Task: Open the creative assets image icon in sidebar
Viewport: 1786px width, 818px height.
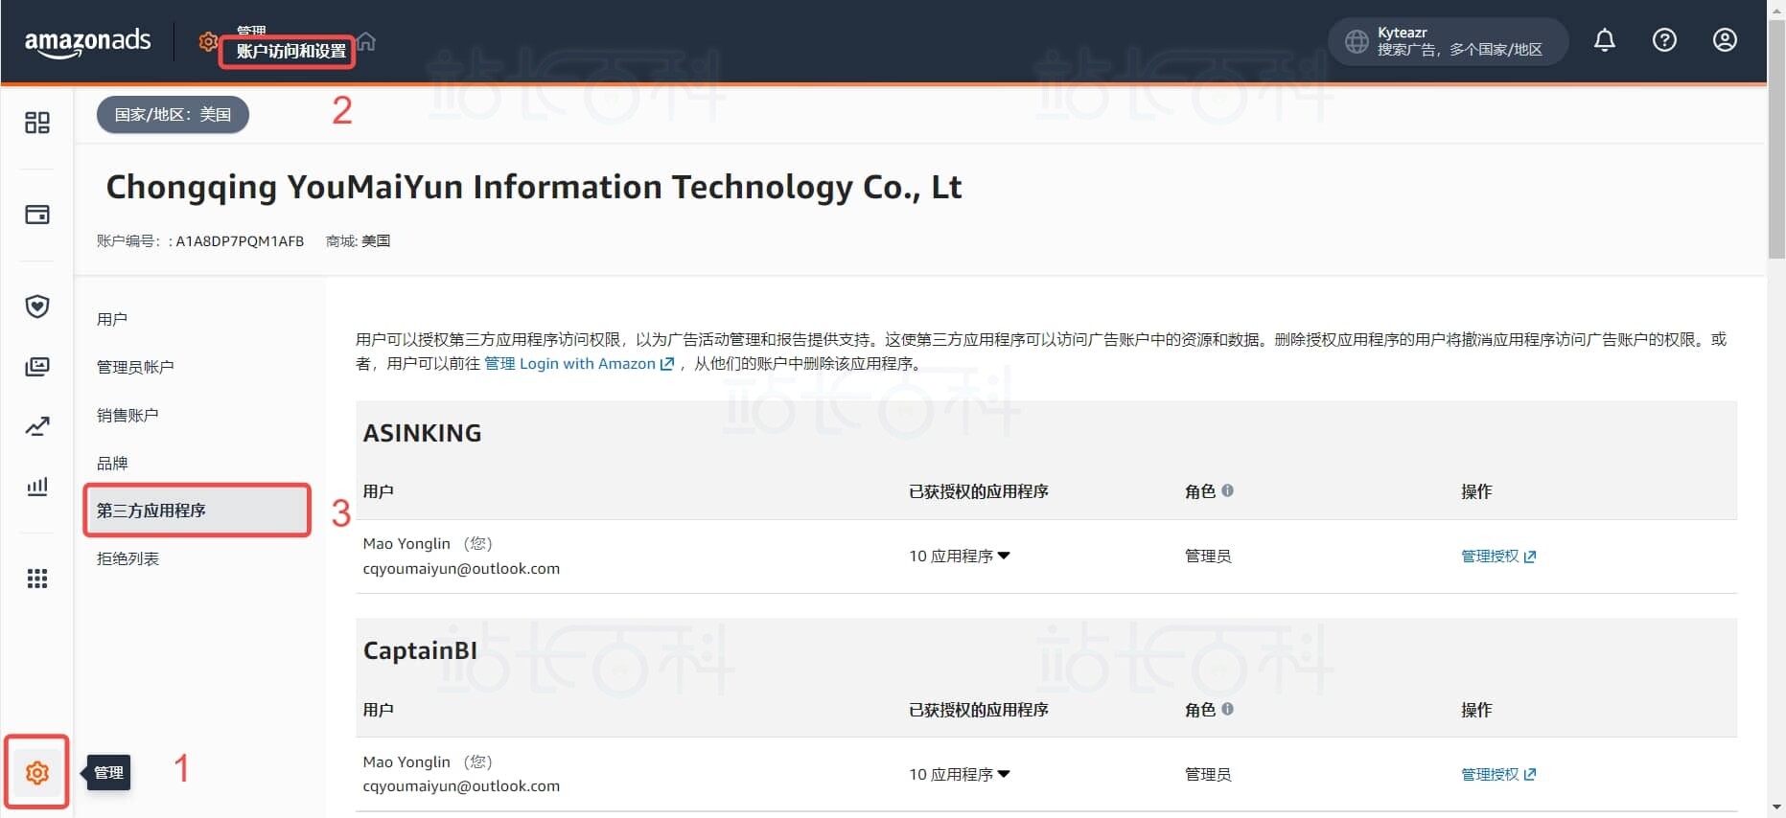Action: tap(37, 367)
